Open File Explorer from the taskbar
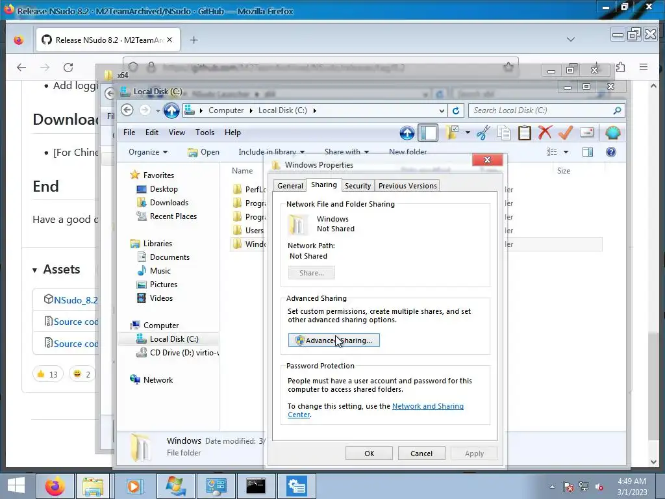 click(93, 486)
